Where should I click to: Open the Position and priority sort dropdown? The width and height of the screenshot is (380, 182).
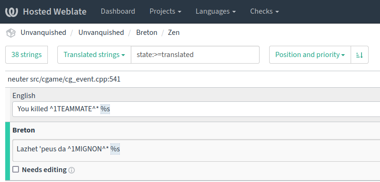(x=310, y=55)
